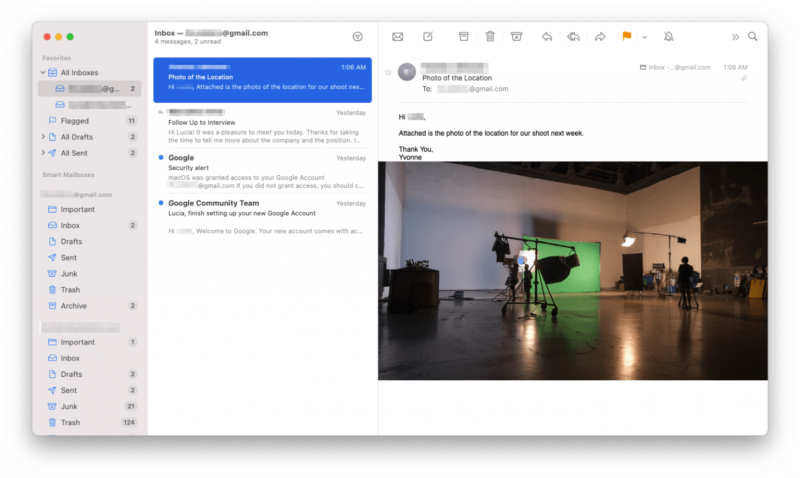The height and width of the screenshot is (478, 800).
Task: Click gmail.com account header in sidebar
Action: (76, 194)
